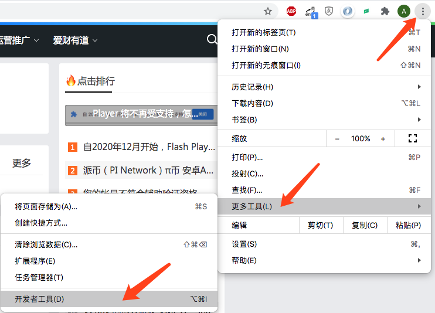Increase zoom with the plus button
This screenshot has width=435, height=313.
pos(383,139)
